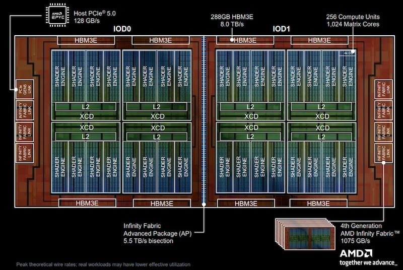Click the top-left HBM3E block of IOD0

pos(86,40)
